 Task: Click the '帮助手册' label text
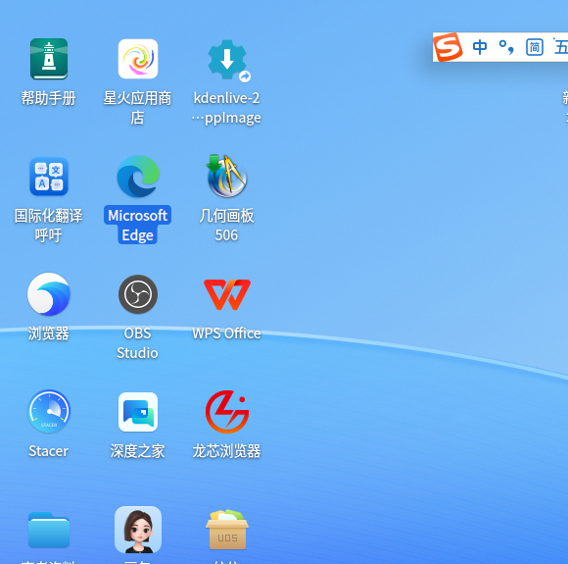49,98
